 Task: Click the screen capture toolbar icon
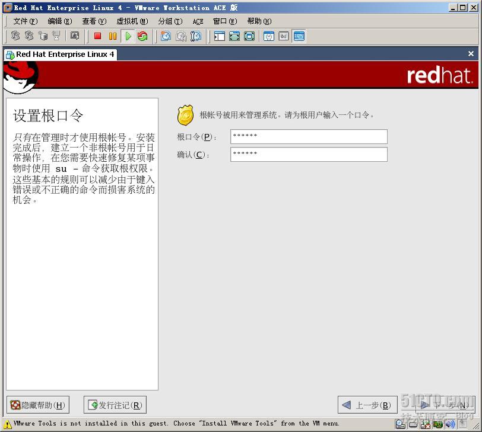click(74, 36)
